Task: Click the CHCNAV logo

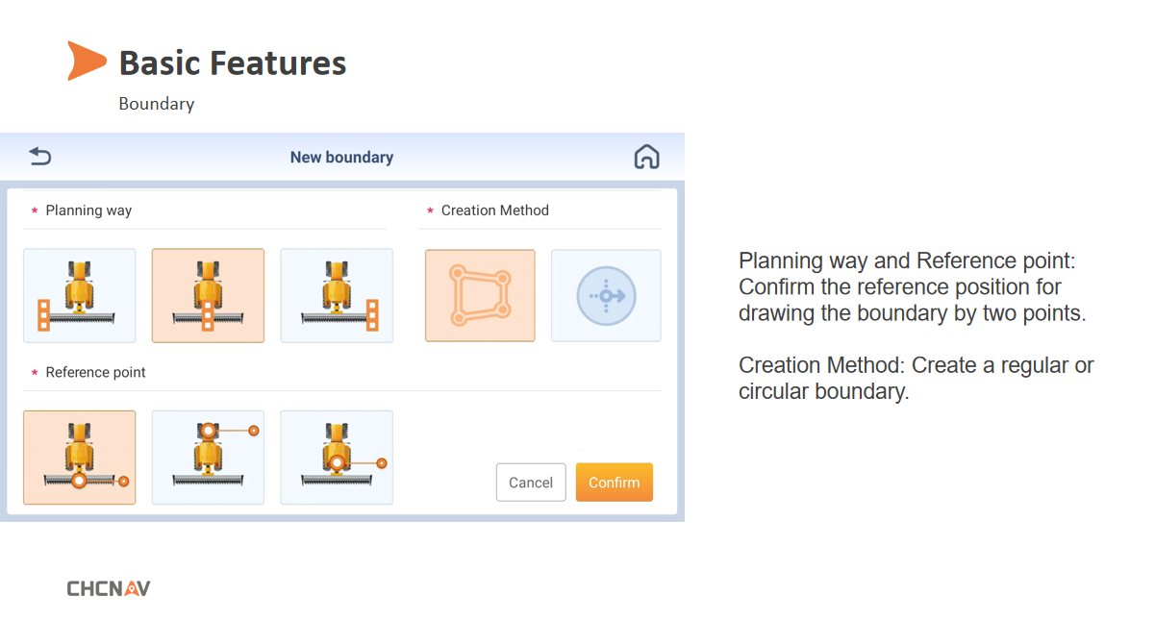Action: (x=109, y=588)
